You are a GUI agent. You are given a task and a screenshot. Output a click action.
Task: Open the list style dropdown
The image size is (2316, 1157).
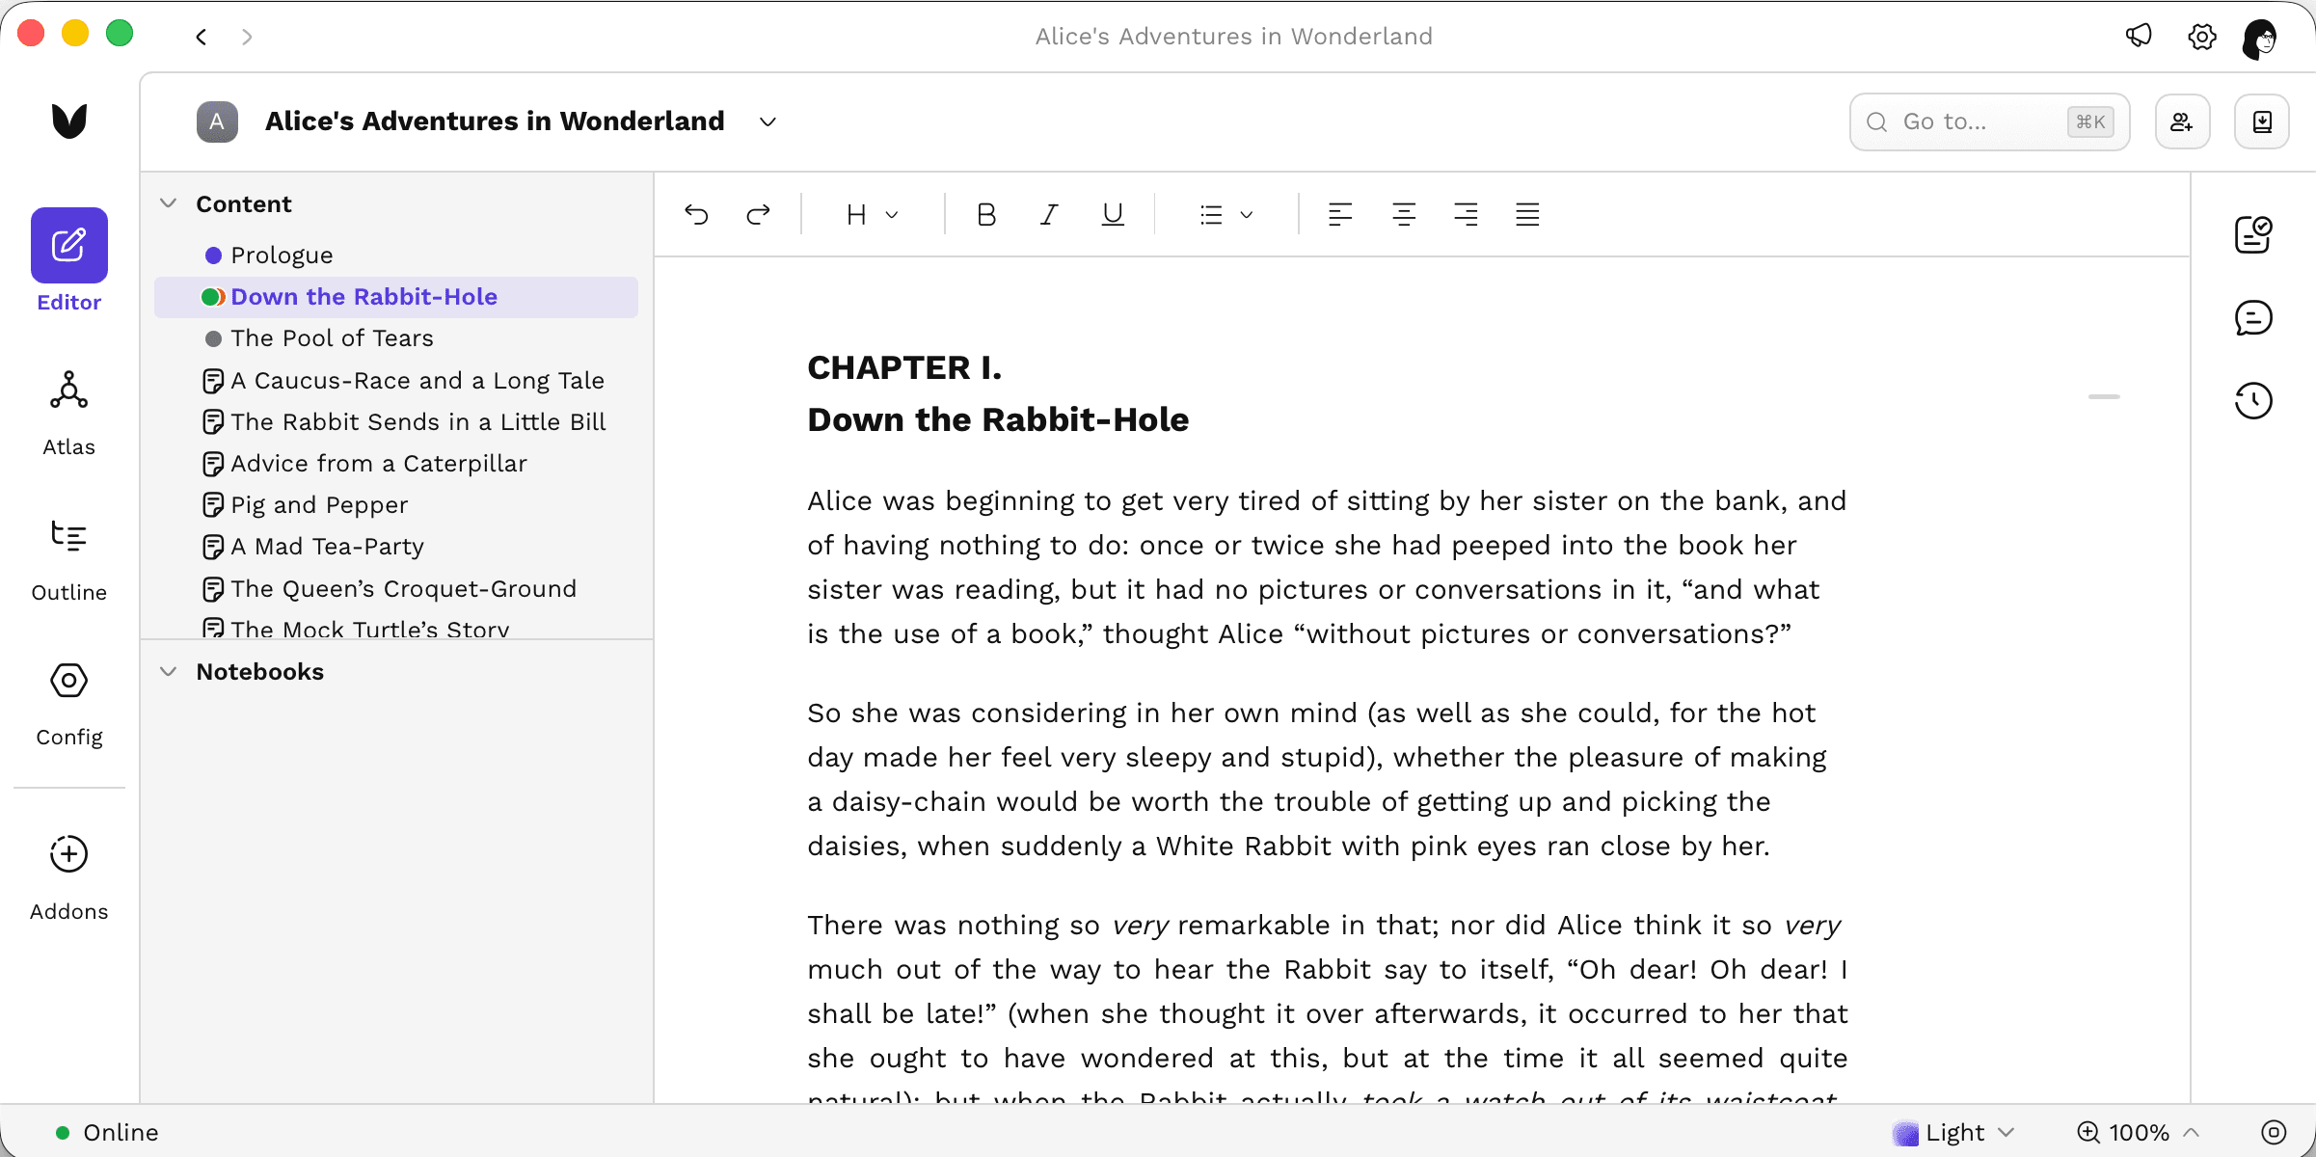(1226, 214)
